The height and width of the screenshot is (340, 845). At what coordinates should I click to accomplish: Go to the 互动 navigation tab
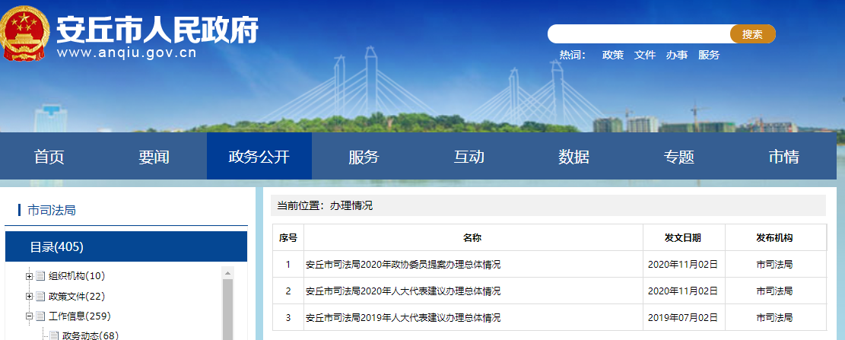(x=469, y=156)
